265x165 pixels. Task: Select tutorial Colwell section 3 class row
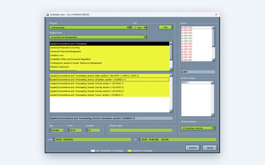click(110, 91)
